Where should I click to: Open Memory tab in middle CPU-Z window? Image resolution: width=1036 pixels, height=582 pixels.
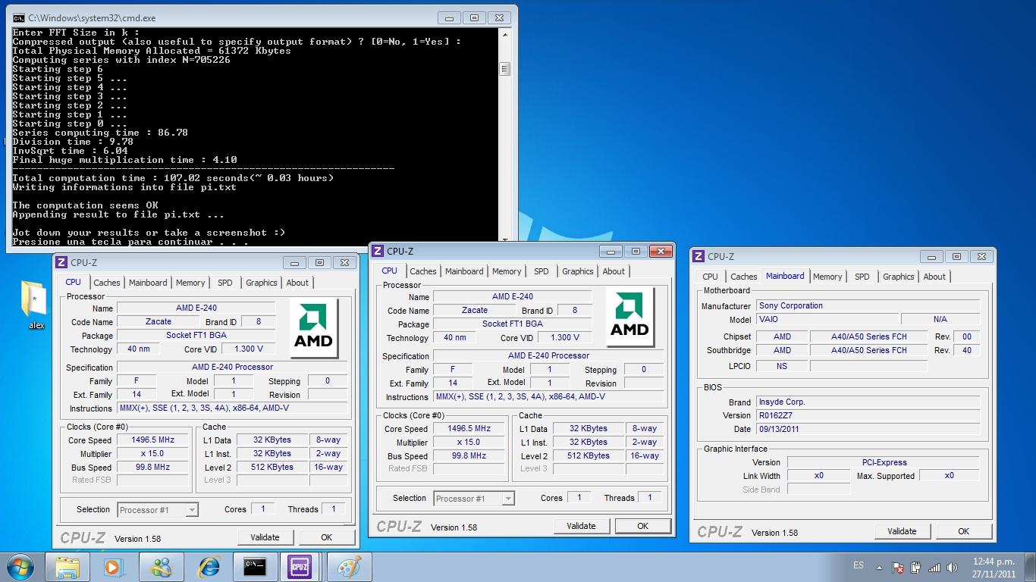coord(507,271)
